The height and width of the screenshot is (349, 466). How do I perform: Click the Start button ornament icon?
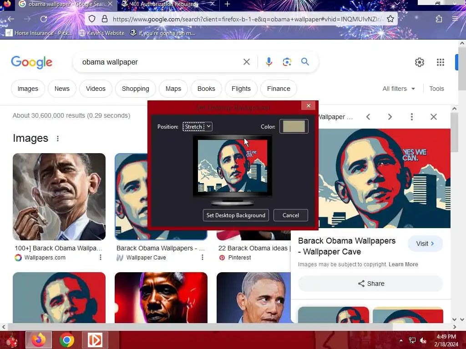pos(12,341)
